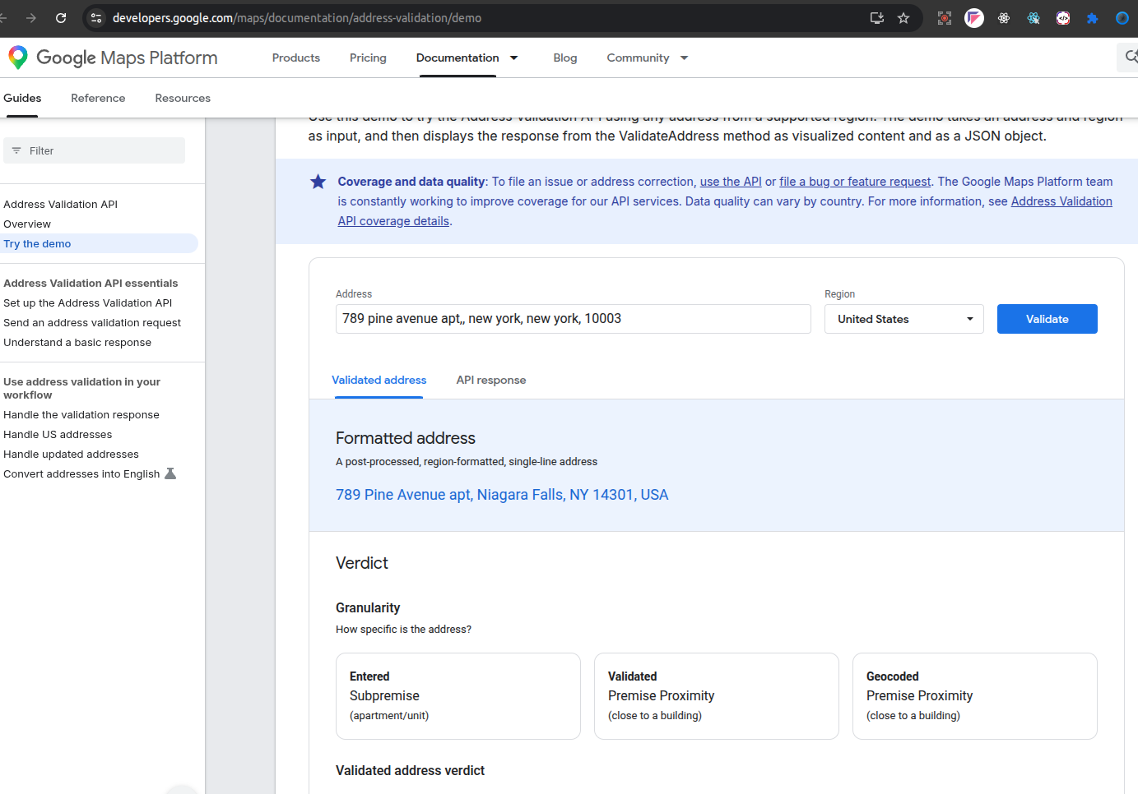Click the experimental flask icon beside Convert addresses
Viewport: 1138px width, 794px height.
(x=170, y=473)
